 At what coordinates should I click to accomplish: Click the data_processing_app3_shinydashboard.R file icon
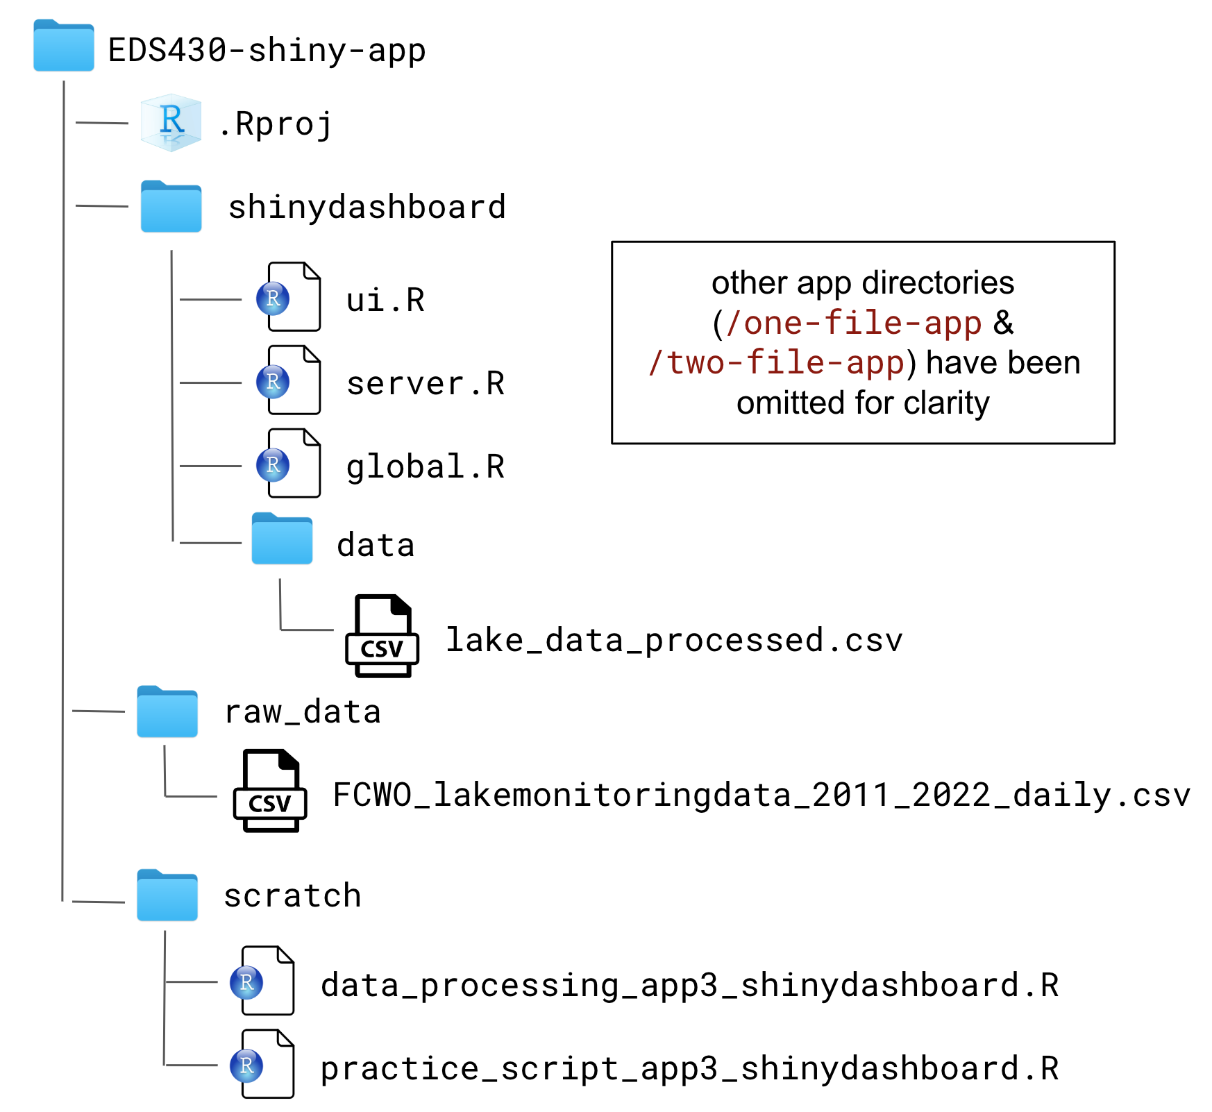click(263, 981)
